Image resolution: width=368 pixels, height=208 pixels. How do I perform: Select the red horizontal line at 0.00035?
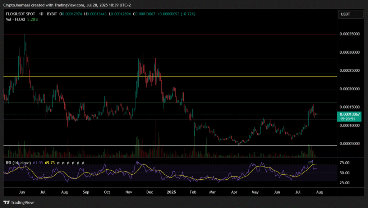(x=170, y=34)
